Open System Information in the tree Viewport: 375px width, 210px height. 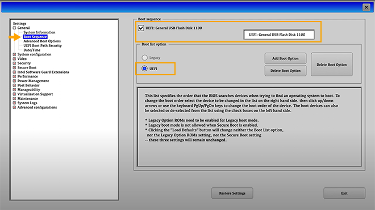pos(39,32)
